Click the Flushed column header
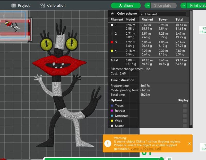 click(147, 20)
